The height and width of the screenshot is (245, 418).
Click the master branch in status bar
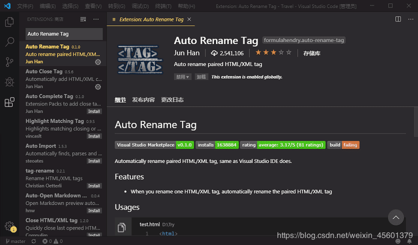coord(15,241)
